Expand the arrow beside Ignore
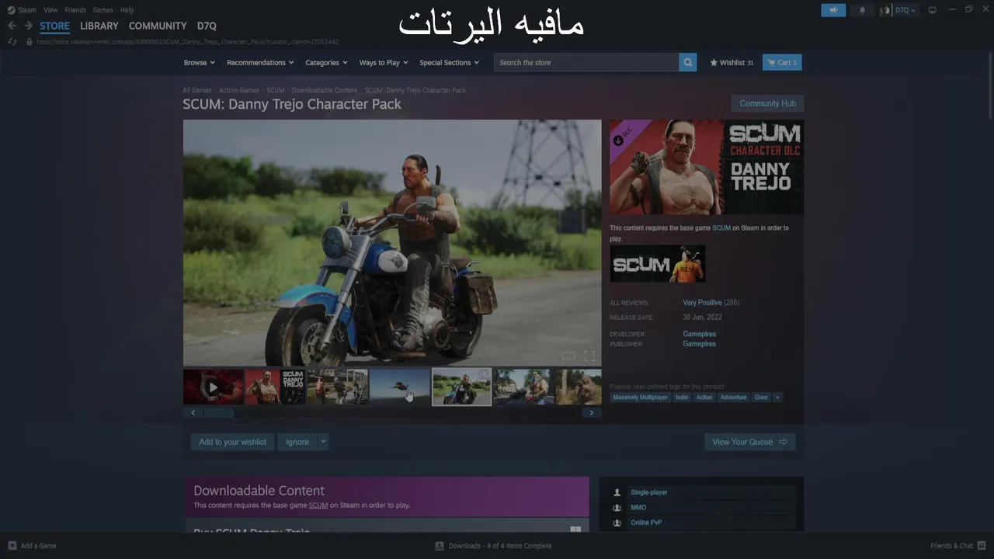This screenshot has height=559, width=994. coord(323,442)
